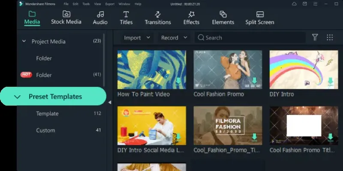Collapse the left panel with arrow handle
This screenshot has height=171, width=343.
point(110,102)
